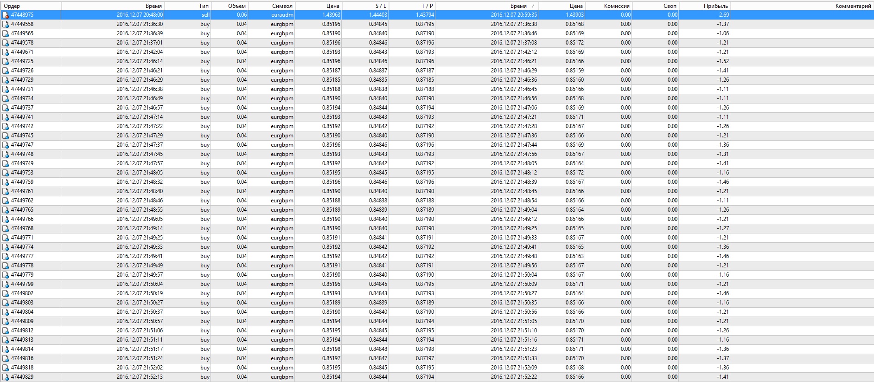
Task: Click the order icon for 47449729
Action: point(6,80)
